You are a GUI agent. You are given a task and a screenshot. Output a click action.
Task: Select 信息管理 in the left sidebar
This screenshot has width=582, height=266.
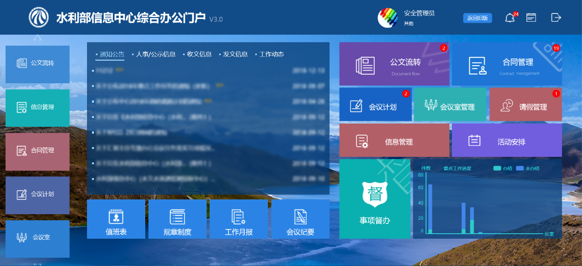point(37,107)
